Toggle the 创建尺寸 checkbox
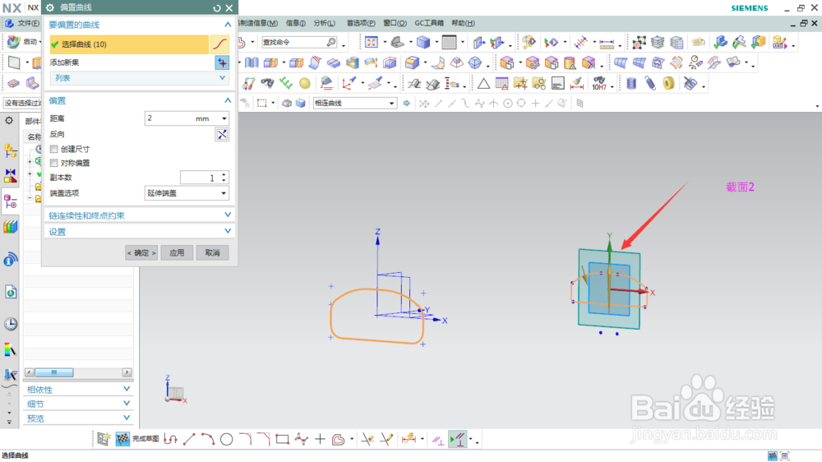 click(x=54, y=149)
